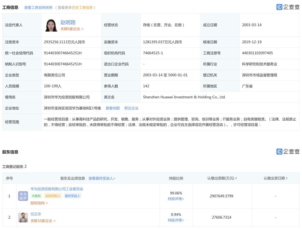Expand 关联6家企业 related companies
Screen dimensions: 302x229
(72, 29)
